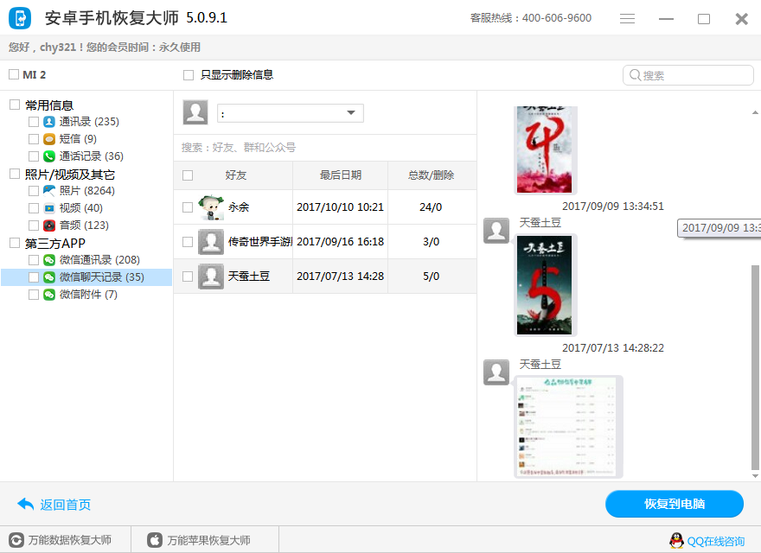
Task: Check the 通讯录 (235) checkbox
Action: pos(34,121)
